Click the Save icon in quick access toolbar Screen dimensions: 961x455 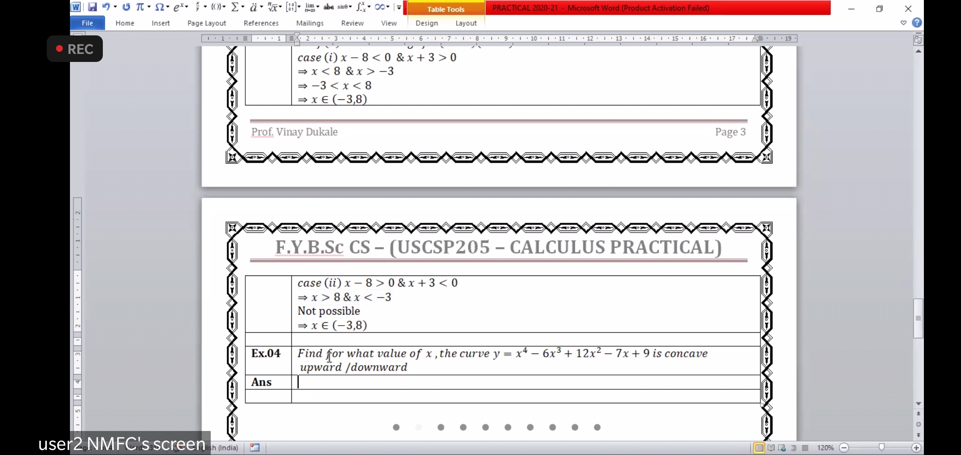[x=92, y=7]
